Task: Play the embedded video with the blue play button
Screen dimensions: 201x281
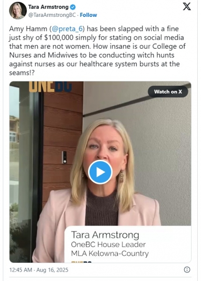Action: (x=100, y=172)
